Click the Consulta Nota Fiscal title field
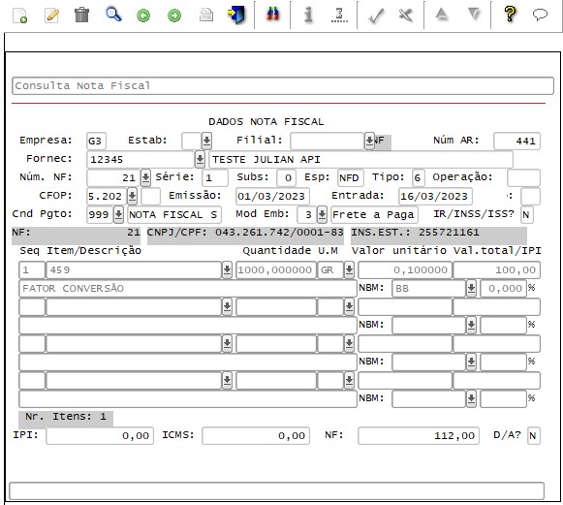This screenshot has height=505, width=563. 283,86
